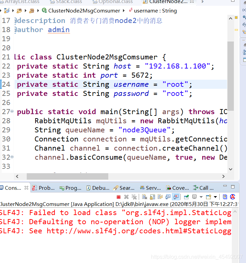This screenshot has height=263, width=246.
Task: Collapse the main method at line 27
Action: 12,111
